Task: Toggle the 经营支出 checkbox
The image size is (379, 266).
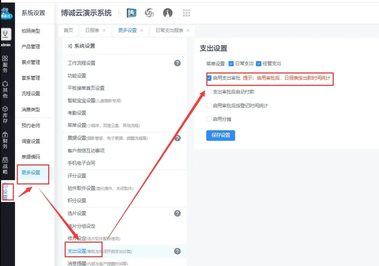Action: 259,63
